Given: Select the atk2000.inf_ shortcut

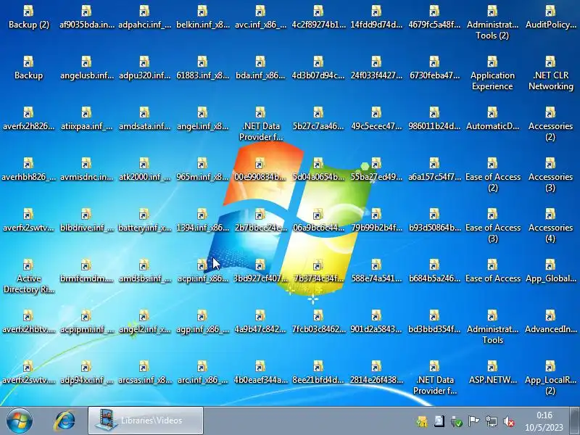Looking at the screenshot, I should click(x=144, y=170).
